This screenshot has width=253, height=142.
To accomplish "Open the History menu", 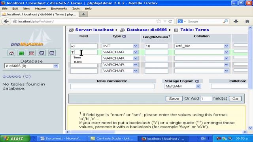I will [x=40, y=9].
